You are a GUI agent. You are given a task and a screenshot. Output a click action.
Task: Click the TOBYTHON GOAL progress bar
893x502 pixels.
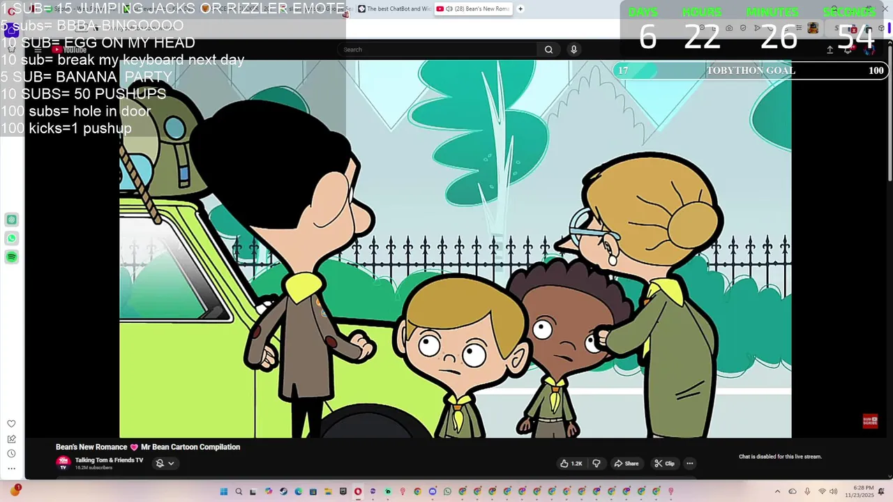pyautogui.click(x=751, y=70)
